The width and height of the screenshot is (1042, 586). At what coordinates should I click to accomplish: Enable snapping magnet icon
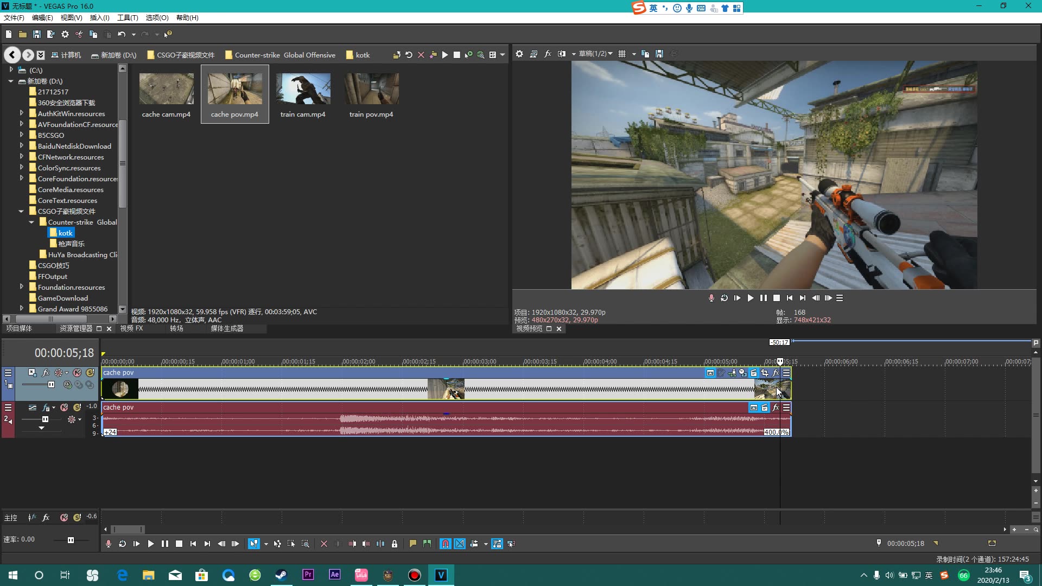445,544
